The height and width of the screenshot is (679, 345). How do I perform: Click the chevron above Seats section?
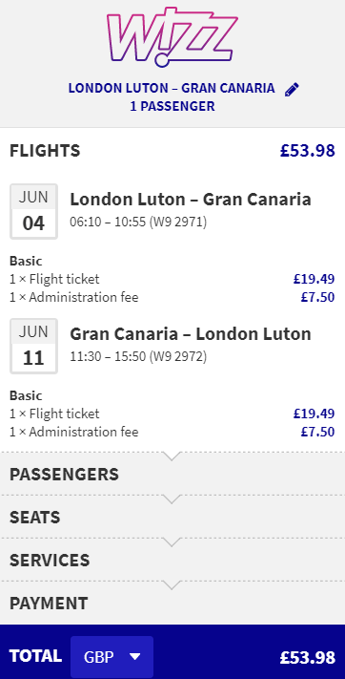[x=172, y=499]
